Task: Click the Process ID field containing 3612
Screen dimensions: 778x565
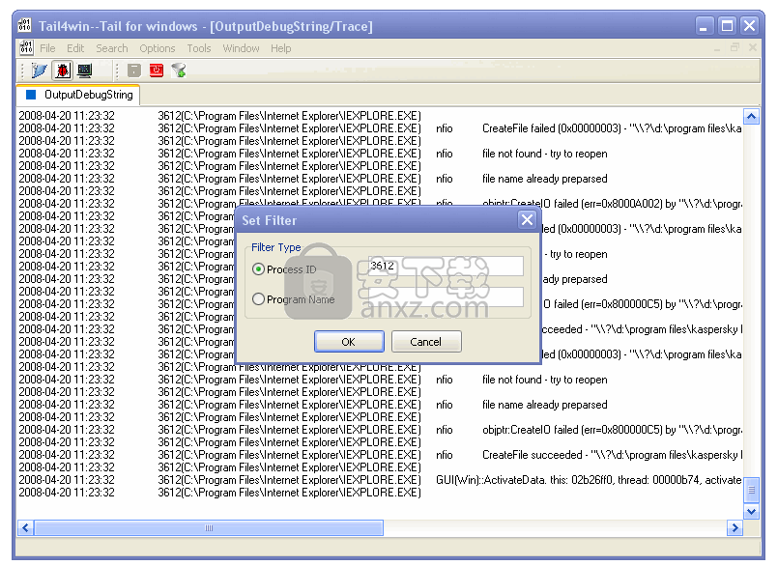Action: 446,266
